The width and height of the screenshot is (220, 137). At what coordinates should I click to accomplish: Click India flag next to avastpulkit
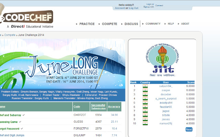[145, 103]
